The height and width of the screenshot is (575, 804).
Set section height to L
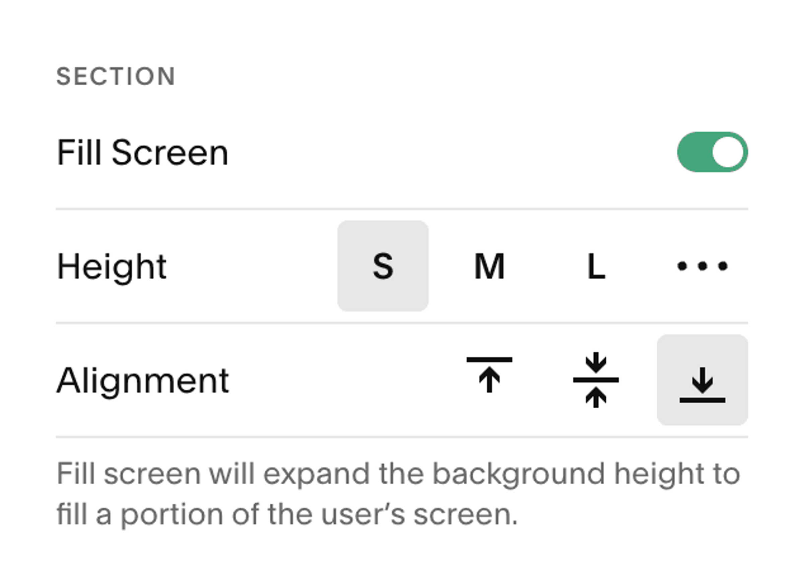(x=596, y=265)
